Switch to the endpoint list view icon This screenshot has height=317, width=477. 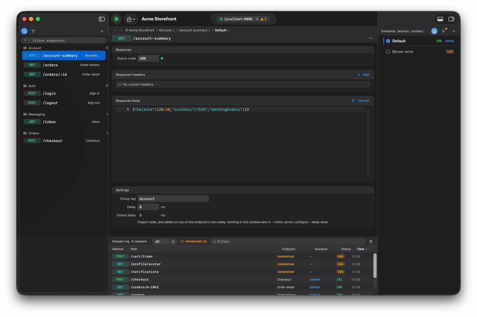click(24, 31)
